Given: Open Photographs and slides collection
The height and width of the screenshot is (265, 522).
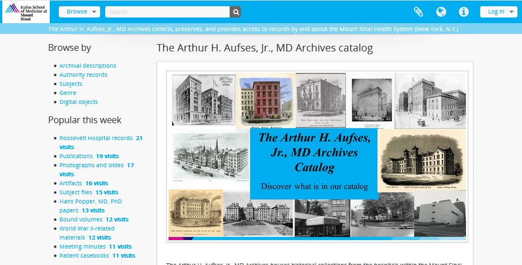Looking at the screenshot, I should click(91, 165).
